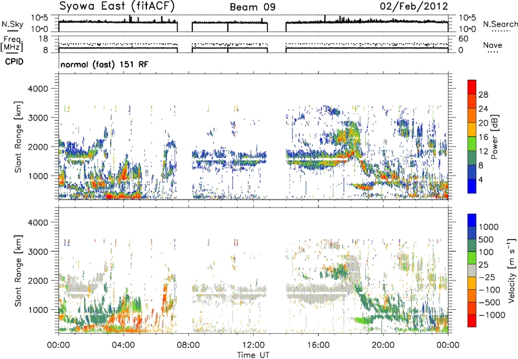This screenshot has width=518, height=359.
Task: Click the '28' label on Power scale
Action: [x=483, y=95]
